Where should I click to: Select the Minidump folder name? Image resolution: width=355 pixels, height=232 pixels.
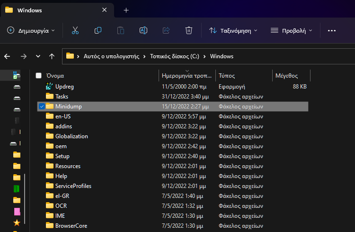coord(68,107)
